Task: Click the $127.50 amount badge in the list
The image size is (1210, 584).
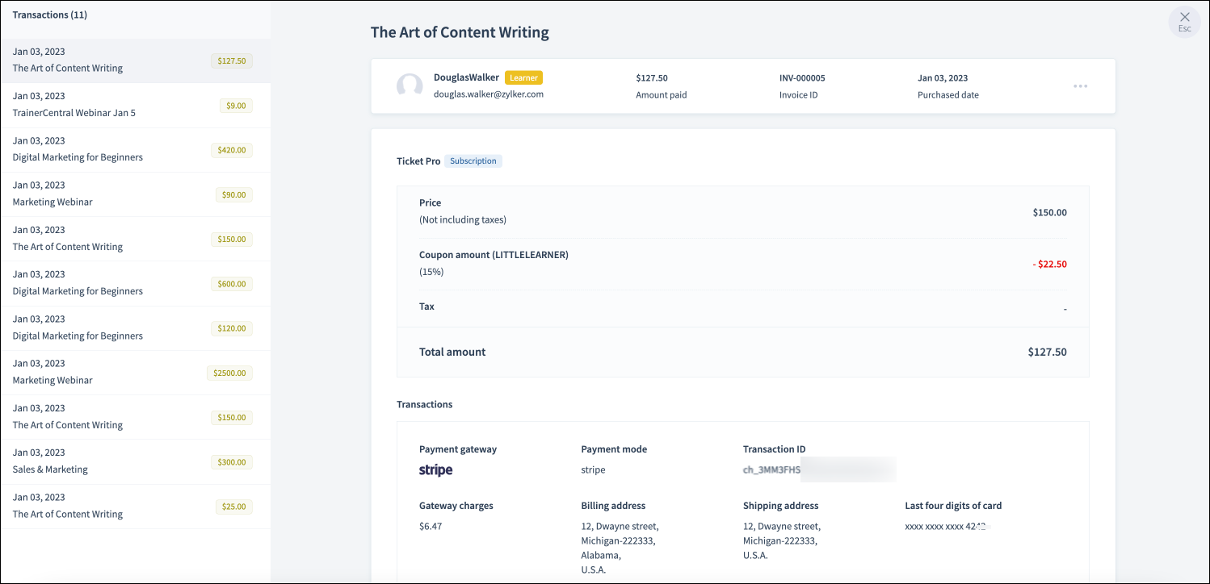Action: (x=231, y=60)
